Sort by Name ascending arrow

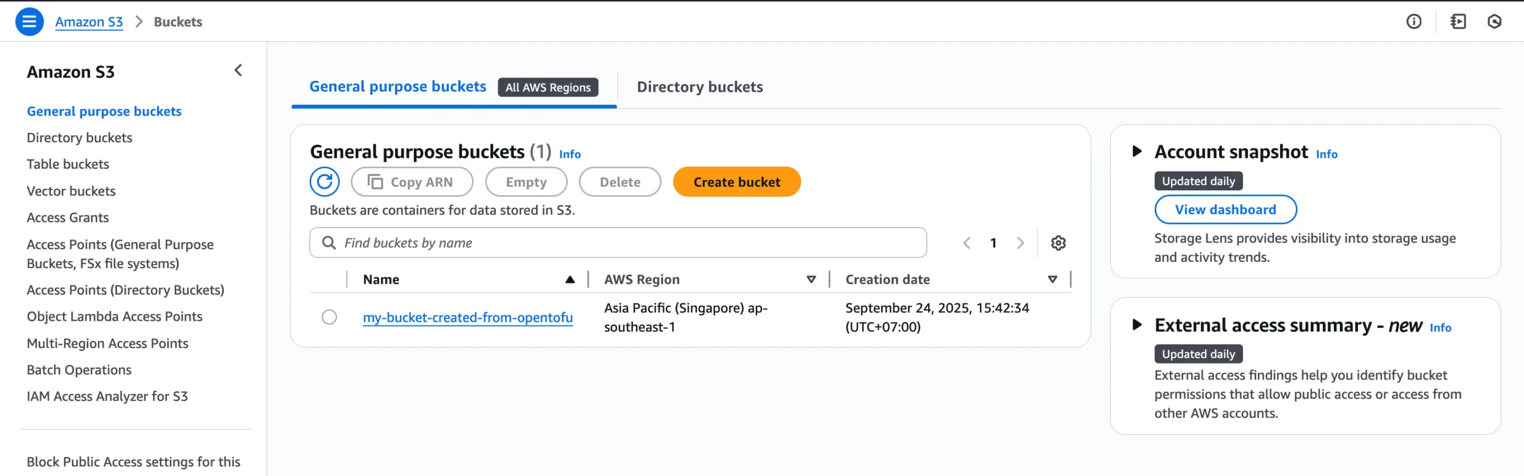[x=570, y=280]
